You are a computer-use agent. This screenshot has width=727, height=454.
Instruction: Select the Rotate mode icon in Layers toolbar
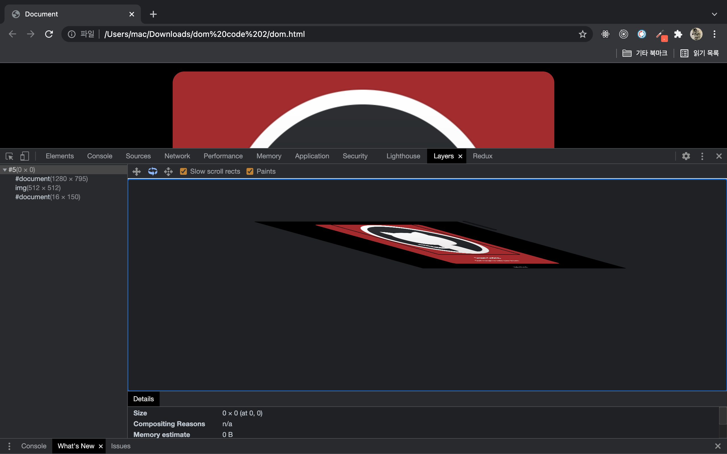click(152, 171)
